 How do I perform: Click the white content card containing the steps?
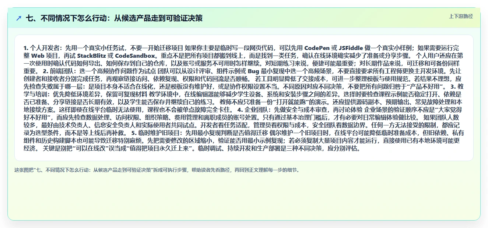click(x=244, y=98)
